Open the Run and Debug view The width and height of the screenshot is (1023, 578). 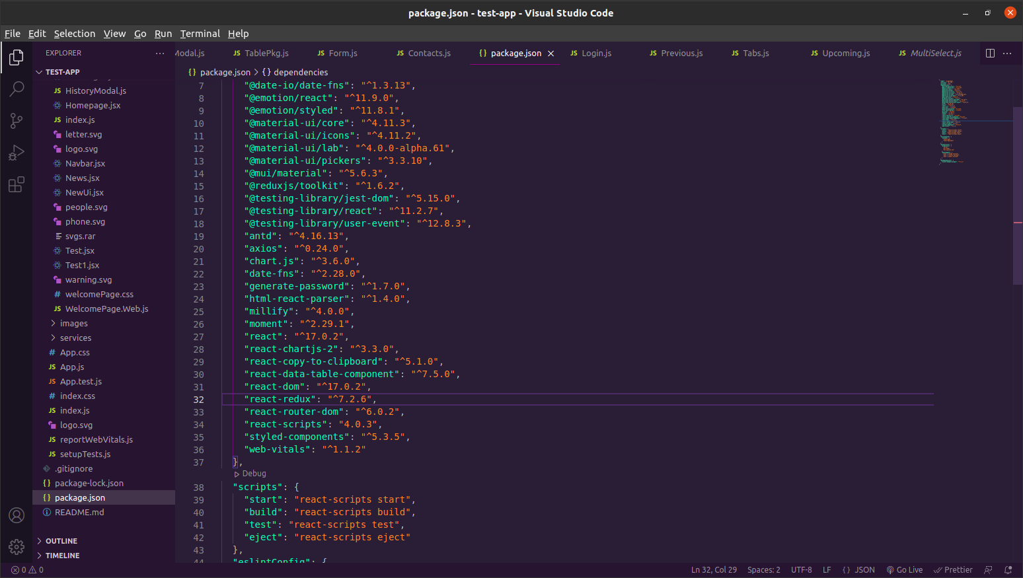(x=17, y=153)
